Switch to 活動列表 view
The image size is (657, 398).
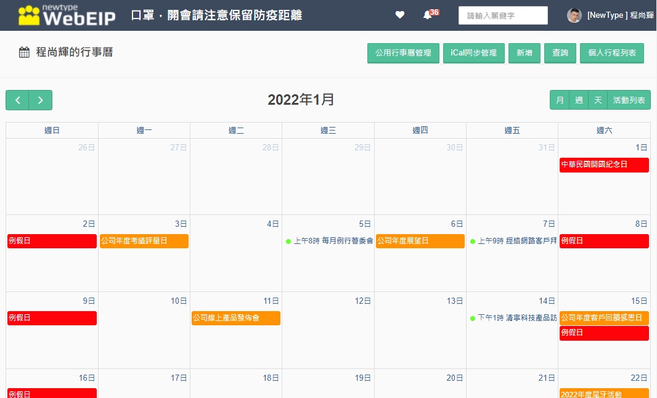coord(629,100)
